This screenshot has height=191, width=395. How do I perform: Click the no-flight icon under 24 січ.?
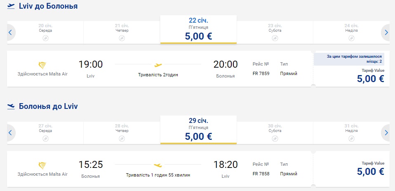click(351, 38)
